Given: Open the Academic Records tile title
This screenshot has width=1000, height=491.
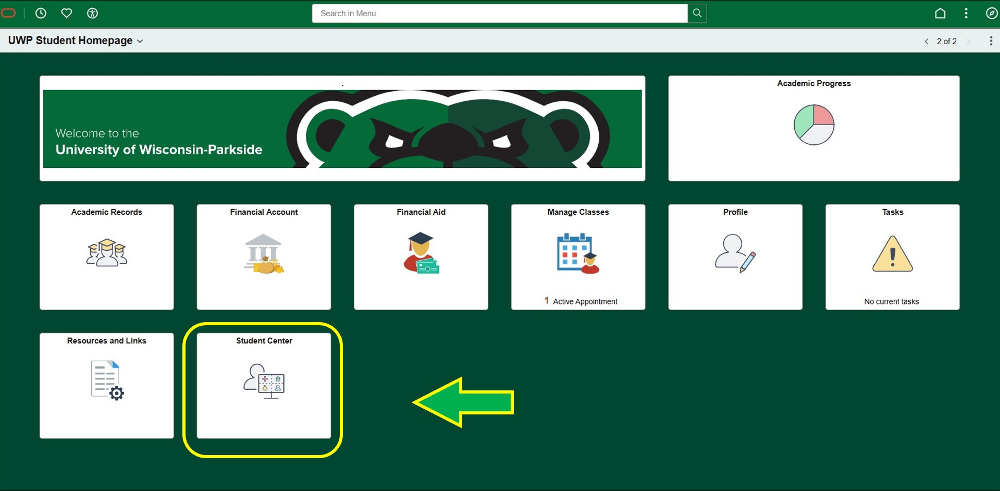Looking at the screenshot, I should [x=107, y=212].
